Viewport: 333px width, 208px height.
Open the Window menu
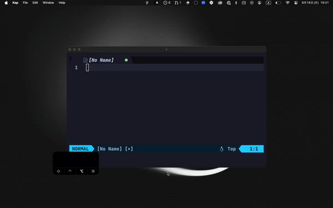click(x=48, y=3)
